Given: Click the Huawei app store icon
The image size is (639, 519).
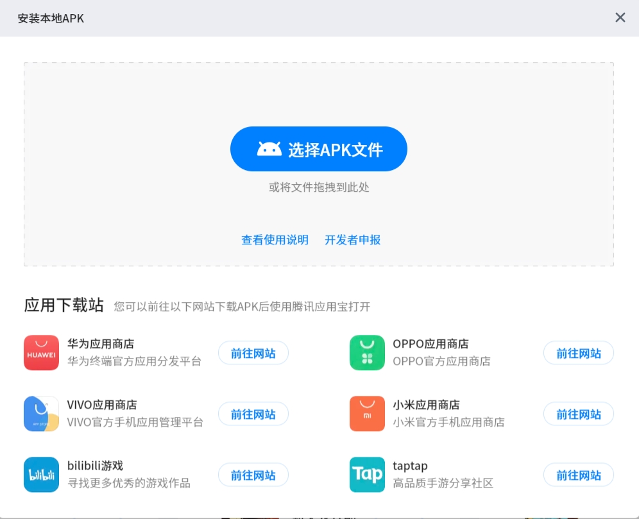Looking at the screenshot, I should pos(41,353).
